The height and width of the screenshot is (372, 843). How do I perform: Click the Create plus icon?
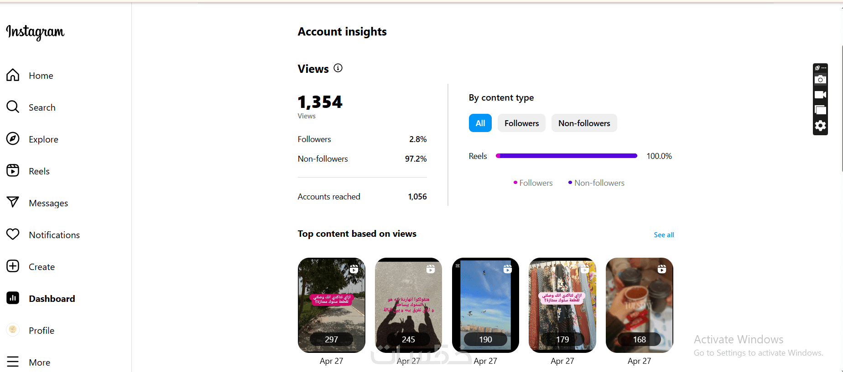click(x=13, y=266)
